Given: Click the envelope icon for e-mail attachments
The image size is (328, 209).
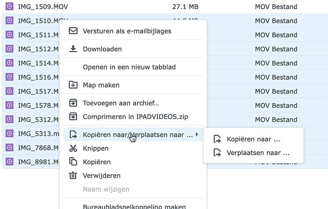Looking at the screenshot, I should 73,31.
